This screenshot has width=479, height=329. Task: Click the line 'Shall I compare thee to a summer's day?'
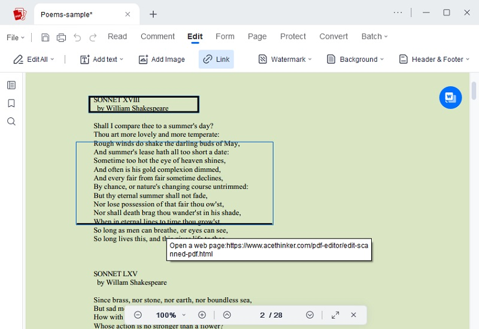tap(153, 126)
